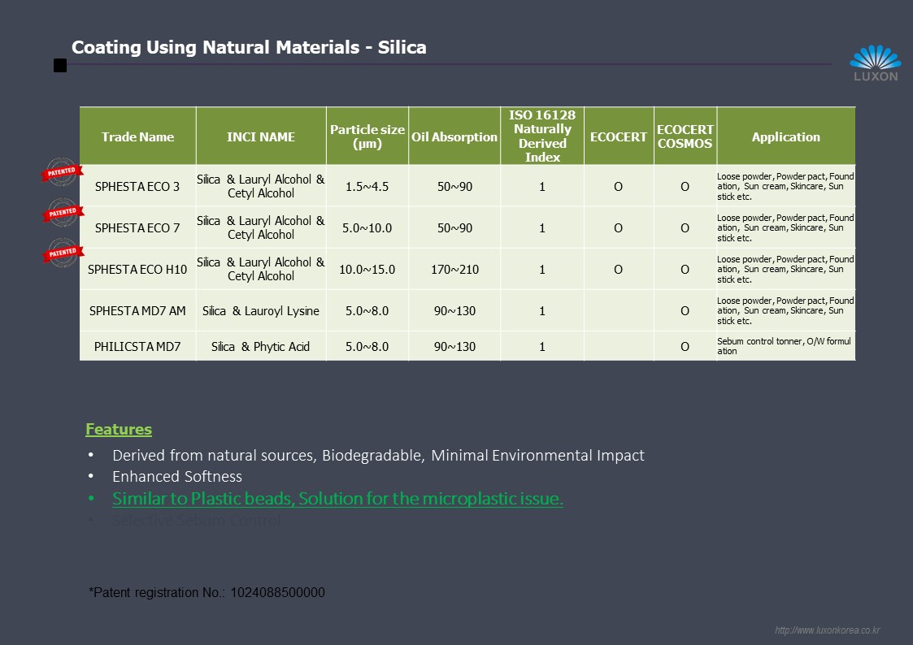
Task: Select the 'SPHESTA ECO H10' trade name cell
Action: coord(137,269)
